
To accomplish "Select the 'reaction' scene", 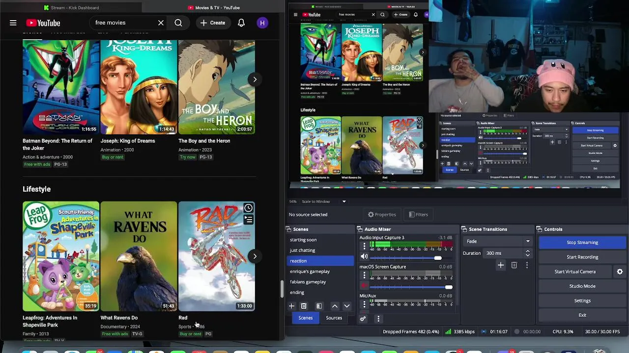I will (320, 261).
